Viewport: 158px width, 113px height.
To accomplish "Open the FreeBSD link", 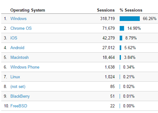I will [x=19, y=106].
